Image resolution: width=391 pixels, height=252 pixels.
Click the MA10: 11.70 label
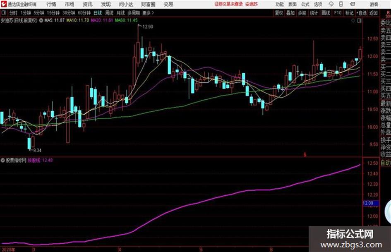tap(77, 20)
